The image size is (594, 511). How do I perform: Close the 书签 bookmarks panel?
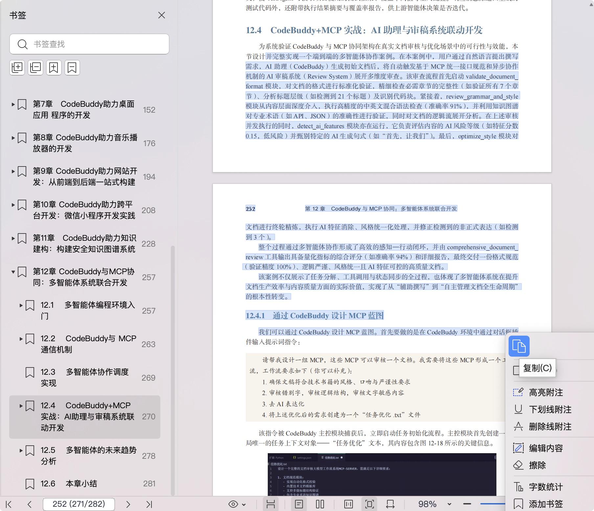tap(161, 15)
